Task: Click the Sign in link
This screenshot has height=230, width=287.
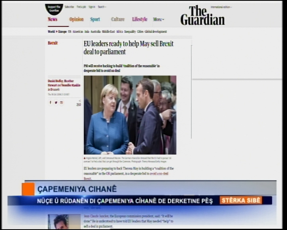Action: tap(92, 7)
